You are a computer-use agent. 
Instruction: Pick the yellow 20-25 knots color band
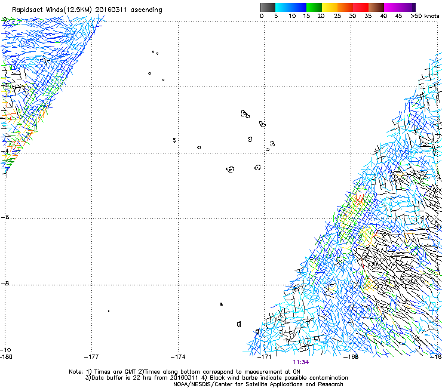(x=330, y=7)
